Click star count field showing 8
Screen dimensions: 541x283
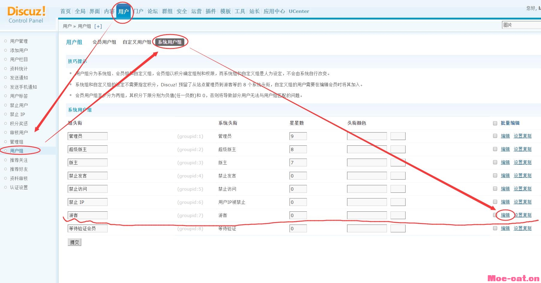pos(298,149)
